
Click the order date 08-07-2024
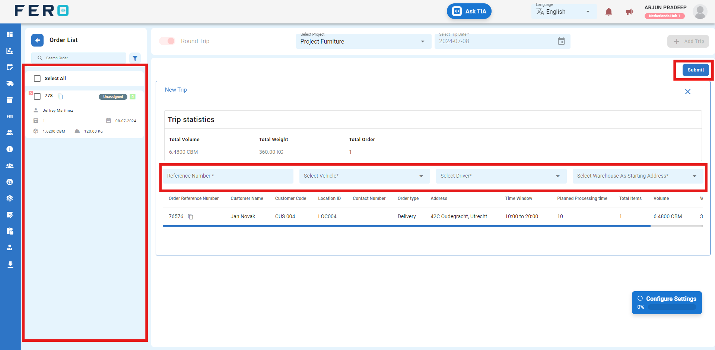click(125, 121)
